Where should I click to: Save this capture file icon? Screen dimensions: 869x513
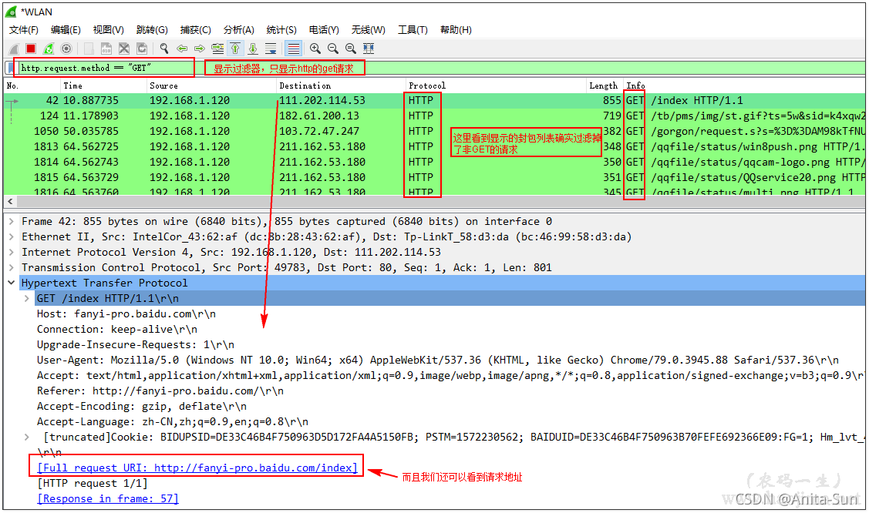106,49
